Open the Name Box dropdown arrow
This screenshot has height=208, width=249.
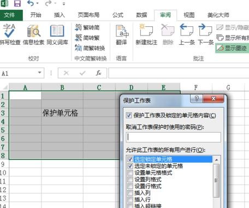39,73
